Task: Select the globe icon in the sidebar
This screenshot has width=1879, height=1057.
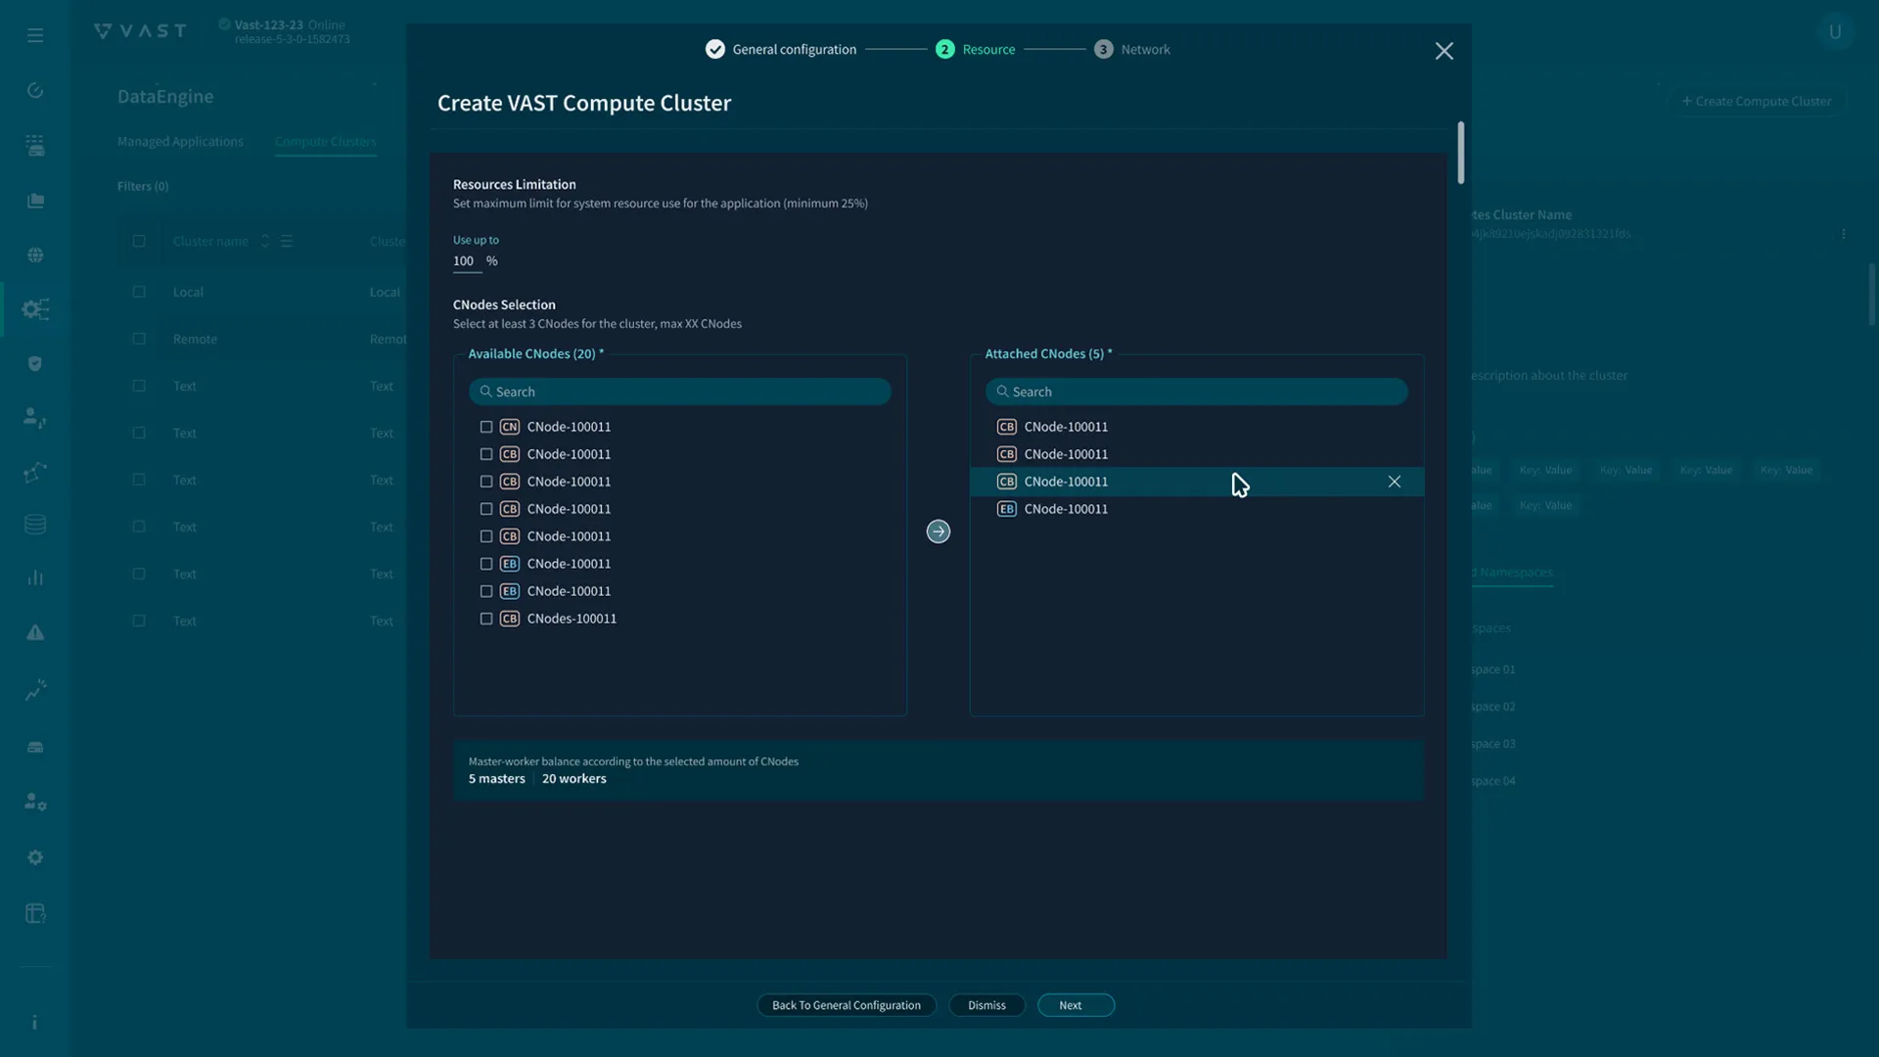Action: tap(35, 255)
